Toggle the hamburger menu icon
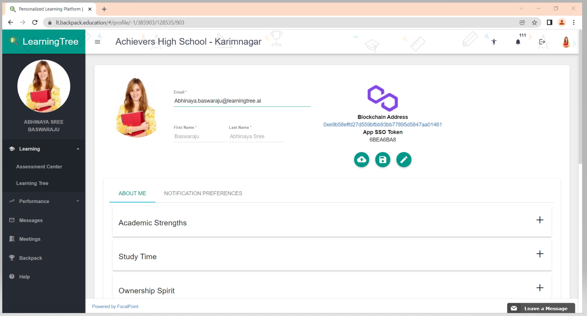Image resolution: width=587 pixels, height=316 pixels. click(98, 42)
